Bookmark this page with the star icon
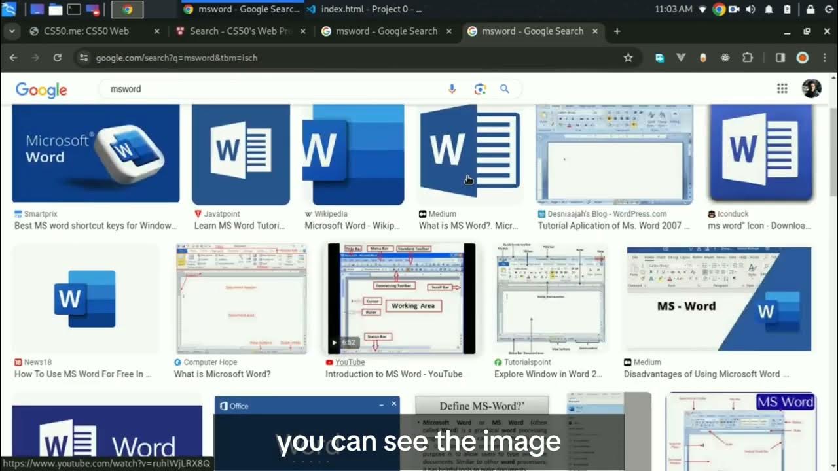The height and width of the screenshot is (471, 838). pyautogui.click(x=628, y=58)
